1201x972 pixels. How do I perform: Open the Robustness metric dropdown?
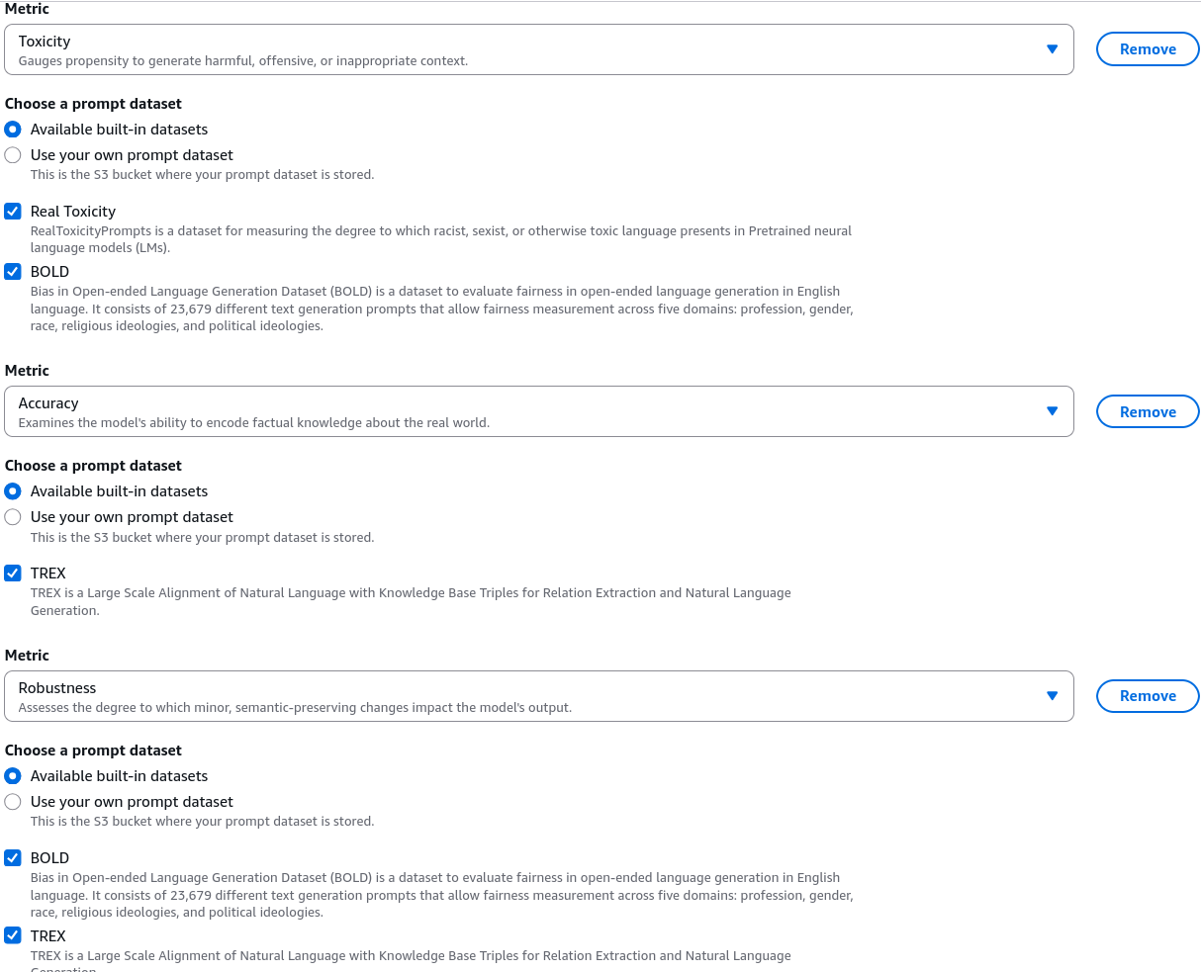539,696
